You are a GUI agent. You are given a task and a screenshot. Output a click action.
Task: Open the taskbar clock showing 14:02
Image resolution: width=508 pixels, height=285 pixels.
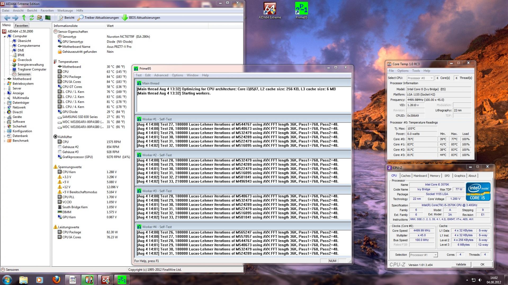494,280
